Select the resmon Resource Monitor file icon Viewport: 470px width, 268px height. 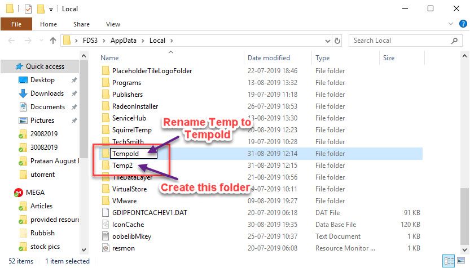pos(106,248)
